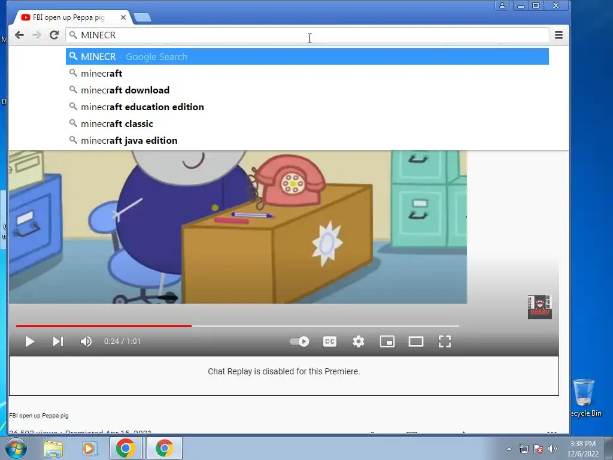Reload the page with the refresh icon
This screenshot has height=460, width=613.
54,35
